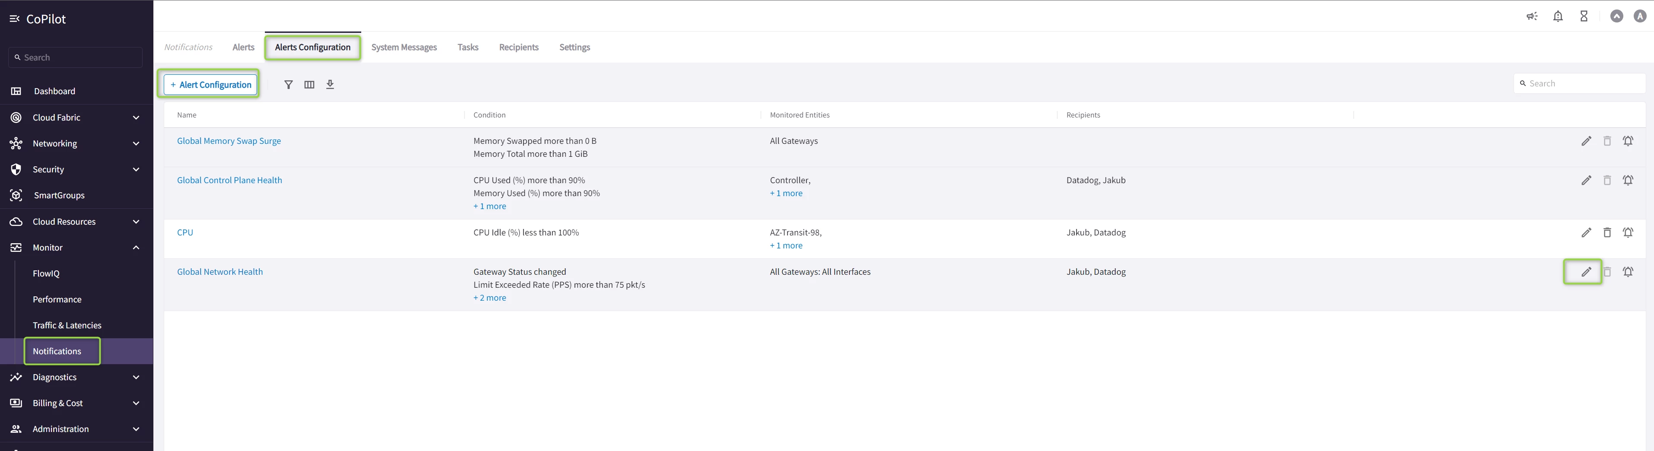Viewport: 1654px width, 451px height.
Task: Toggle bell for Global Control Plane Health
Action: pos(1629,180)
